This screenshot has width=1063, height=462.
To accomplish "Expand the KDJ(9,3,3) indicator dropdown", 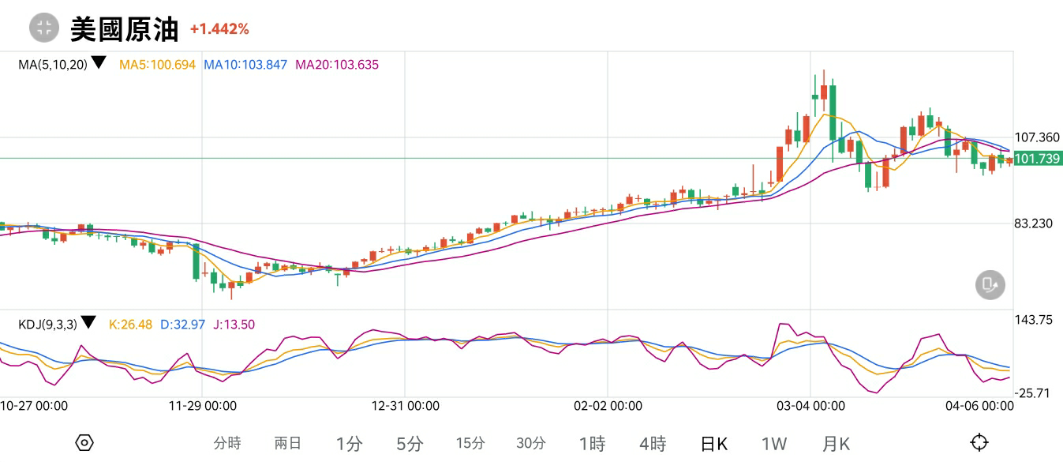I will pos(88,322).
